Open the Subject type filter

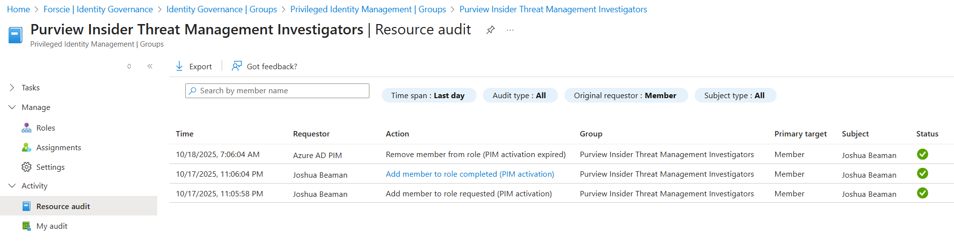[x=735, y=96]
